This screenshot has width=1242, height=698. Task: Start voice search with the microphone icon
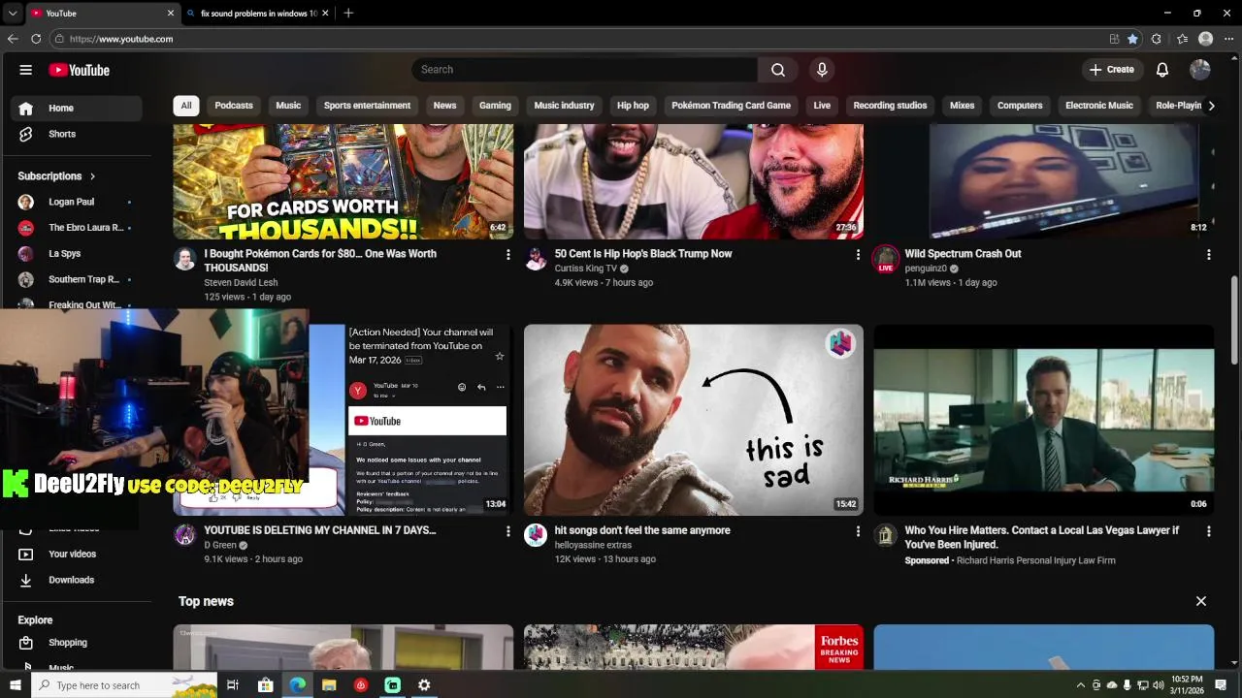tap(822, 70)
